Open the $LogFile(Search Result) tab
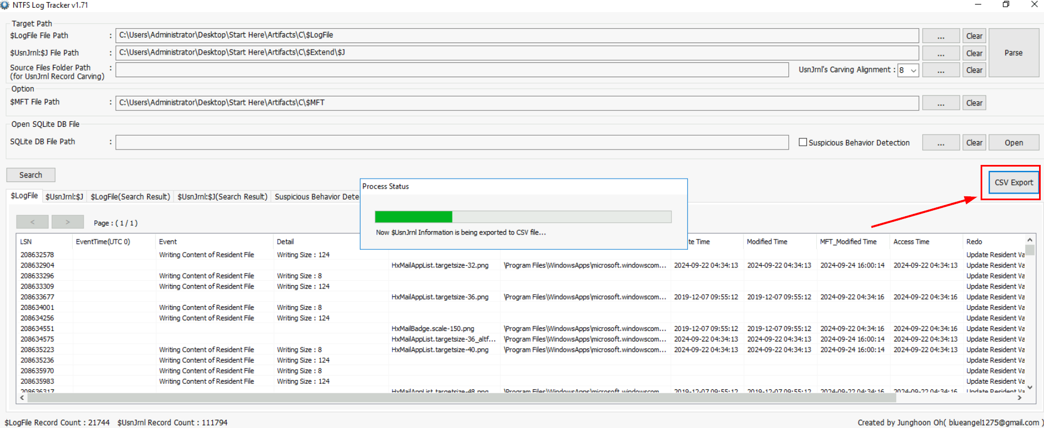Image resolution: width=1044 pixels, height=428 pixels. [130, 197]
